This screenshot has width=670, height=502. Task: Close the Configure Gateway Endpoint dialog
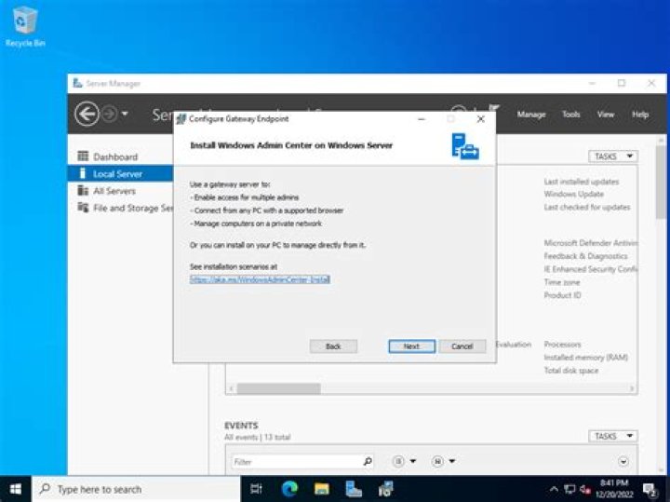pyautogui.click(x=481, y=119)
